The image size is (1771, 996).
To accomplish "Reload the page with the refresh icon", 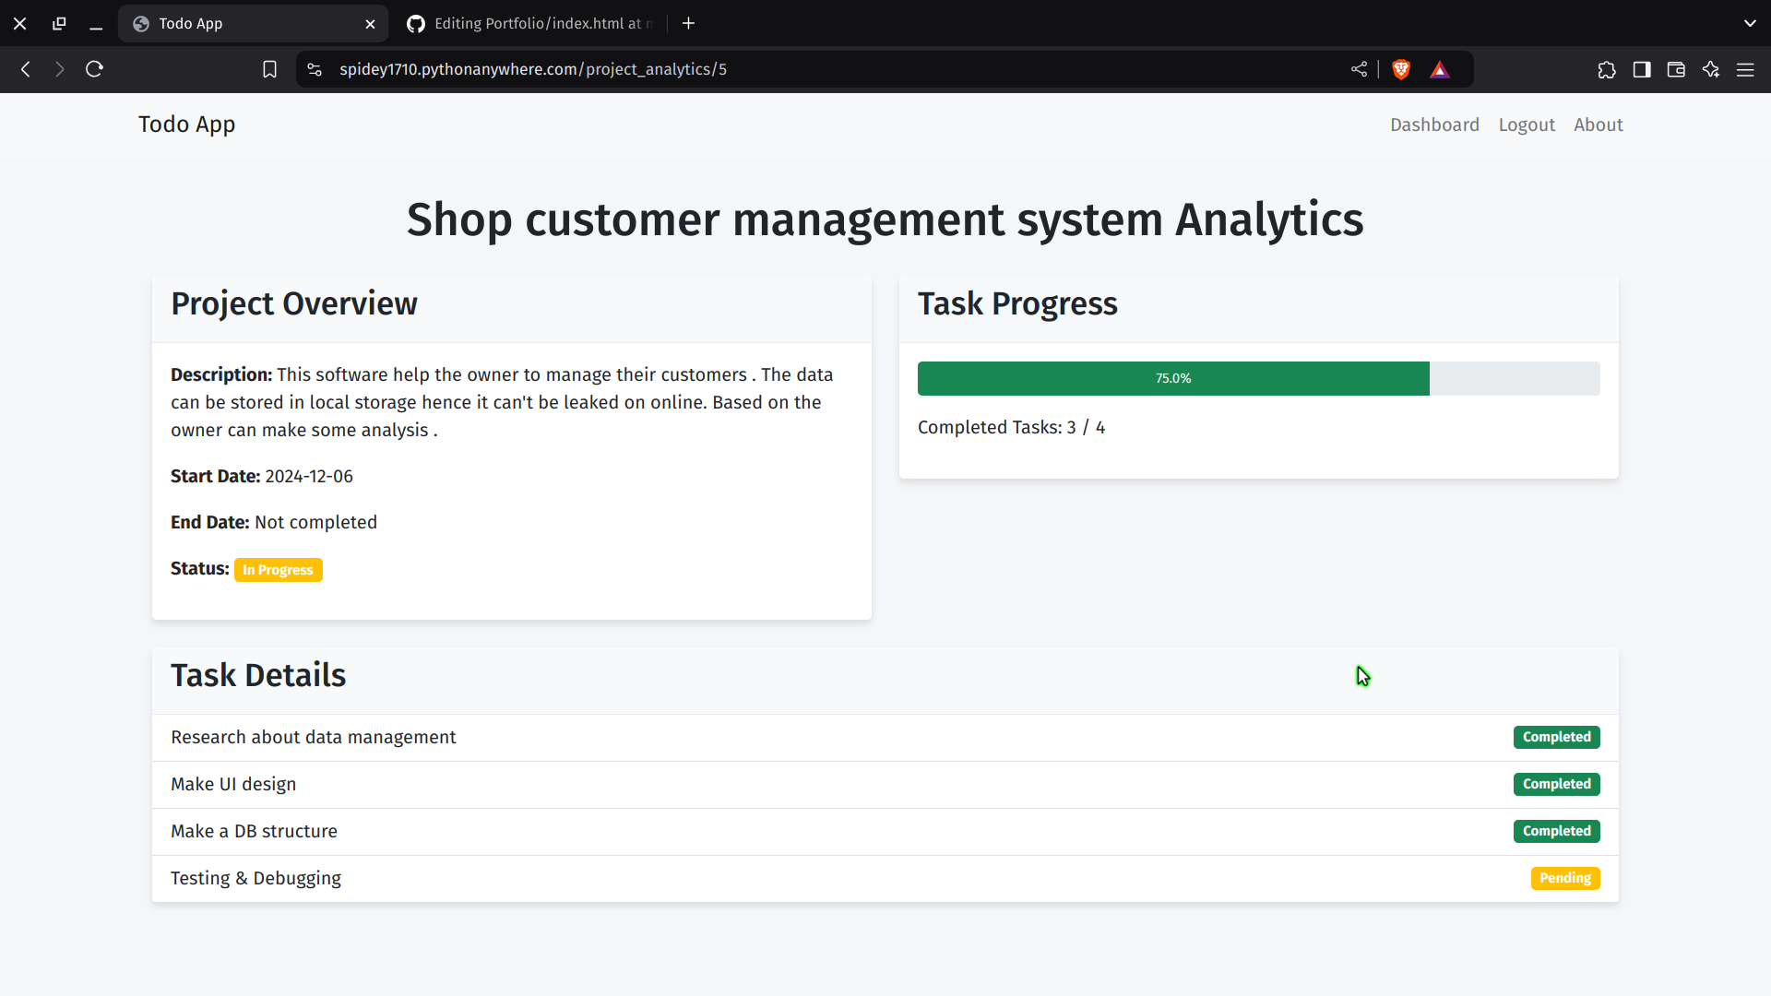I will pos(94,69).
